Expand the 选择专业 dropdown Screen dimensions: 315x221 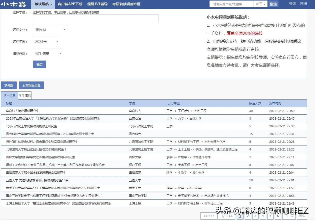click(x=50, y=29)
